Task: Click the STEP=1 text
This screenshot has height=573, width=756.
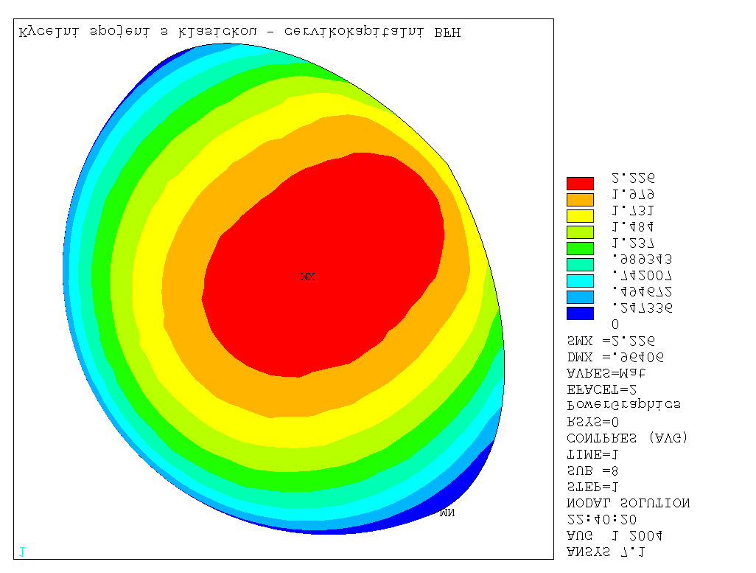Action: click(x=592, y=487)
